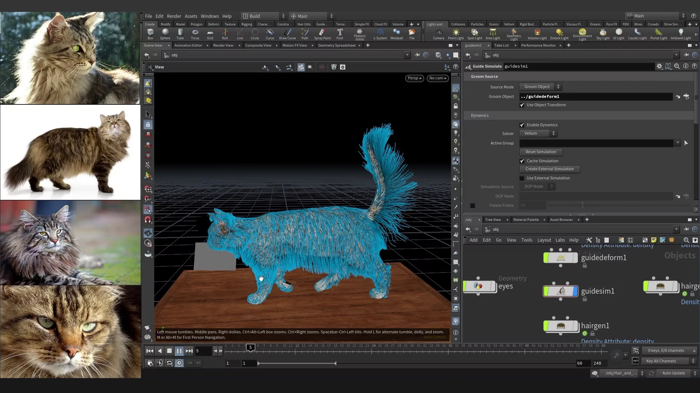Toggle the Enable Dynamics checkbox

pos(522,125)
